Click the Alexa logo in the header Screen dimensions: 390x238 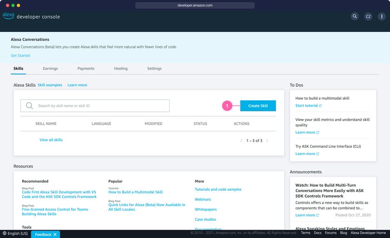(8, 16)
